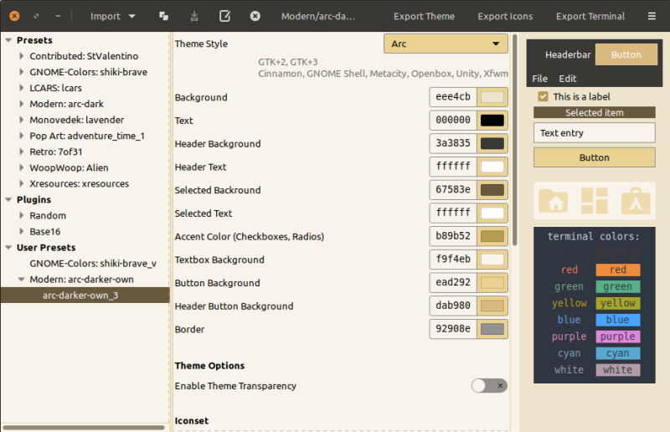Collapse the Plugins tree section
The image size is (670, 432).
point(8,200)
